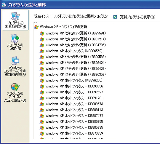Click the Windows flag icon beside KB901214
This screenshot has width=160, height=144.
42,39
